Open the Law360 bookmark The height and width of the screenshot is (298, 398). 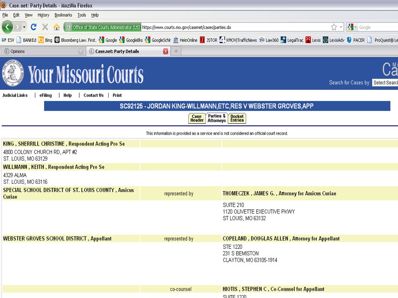point(269,40)
